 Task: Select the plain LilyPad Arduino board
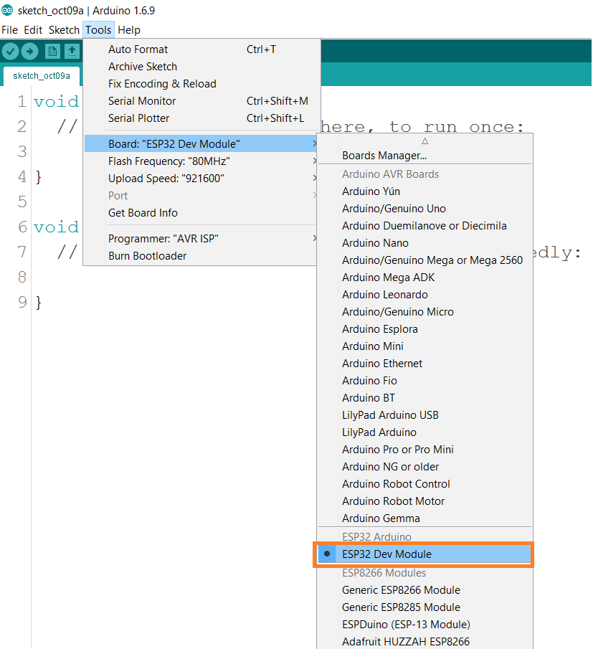point(425,432)
